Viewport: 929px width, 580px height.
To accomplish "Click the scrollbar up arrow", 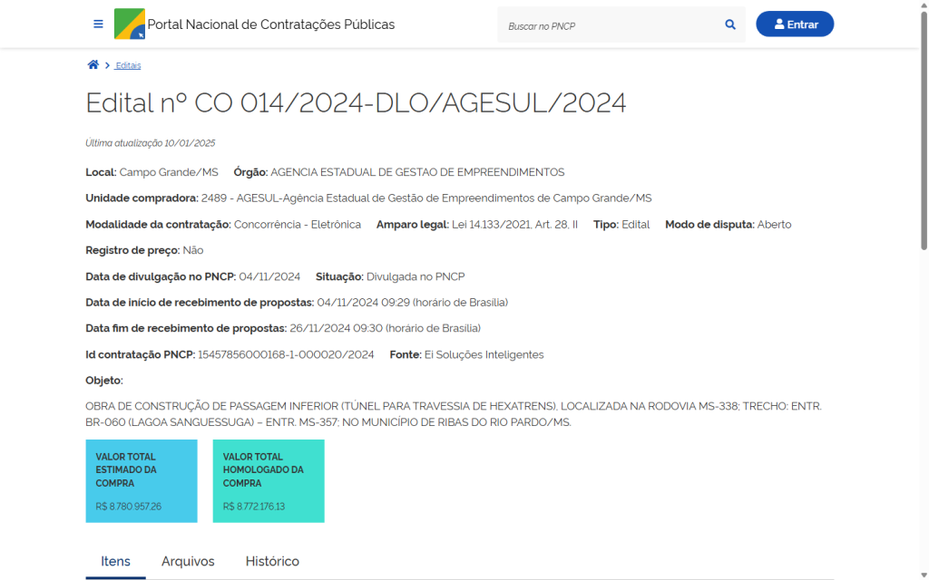I will coord(924,5).
